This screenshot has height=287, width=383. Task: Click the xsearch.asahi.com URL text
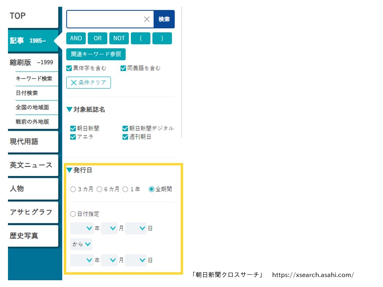click(x=313, y=275)
